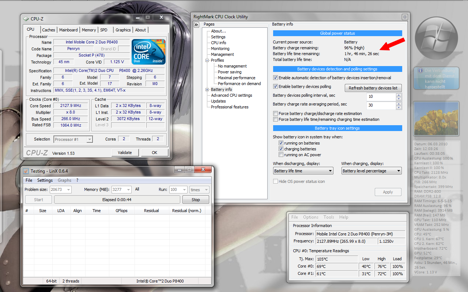This screenshot has width=468, height=292.
Task: Click the Validate button in CPU-Z
Action: (x=125, y=153)
